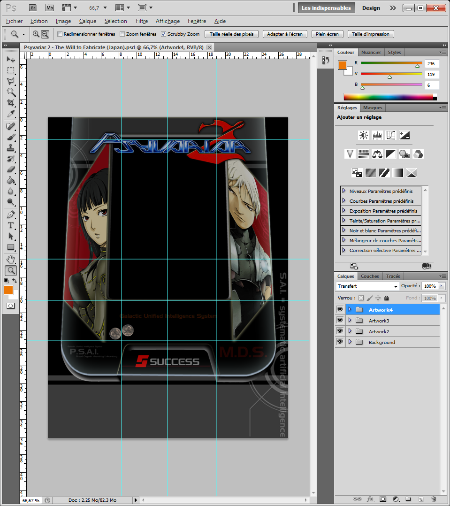The height and width of the screenshot is (506, 450).
Task: Add a Brightness/Contrast adjustment
Action: pos(364,135)
